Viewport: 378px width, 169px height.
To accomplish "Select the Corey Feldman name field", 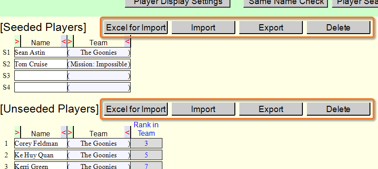I will click(41, 143).
